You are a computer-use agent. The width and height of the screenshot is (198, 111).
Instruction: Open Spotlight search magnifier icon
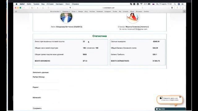pyautogui.click(x=175, y=4)
